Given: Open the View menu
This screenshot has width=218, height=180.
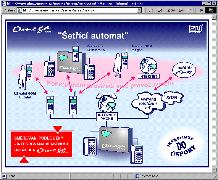Looking at the screenshot, I should pos(171,10).
